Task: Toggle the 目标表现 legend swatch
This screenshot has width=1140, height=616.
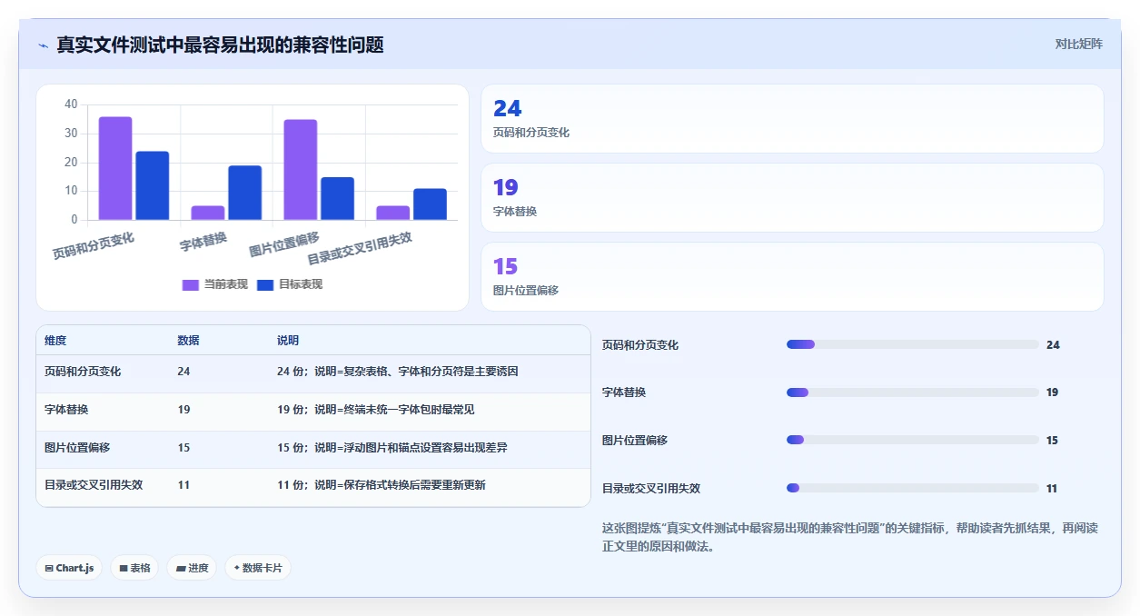Action: (x=265, y=284)
